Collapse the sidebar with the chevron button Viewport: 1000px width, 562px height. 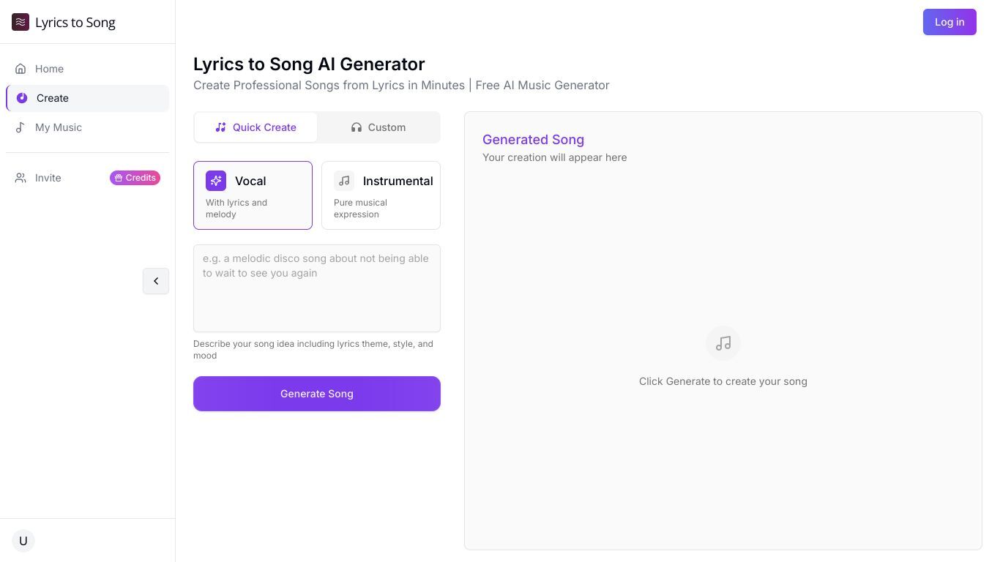156,281
